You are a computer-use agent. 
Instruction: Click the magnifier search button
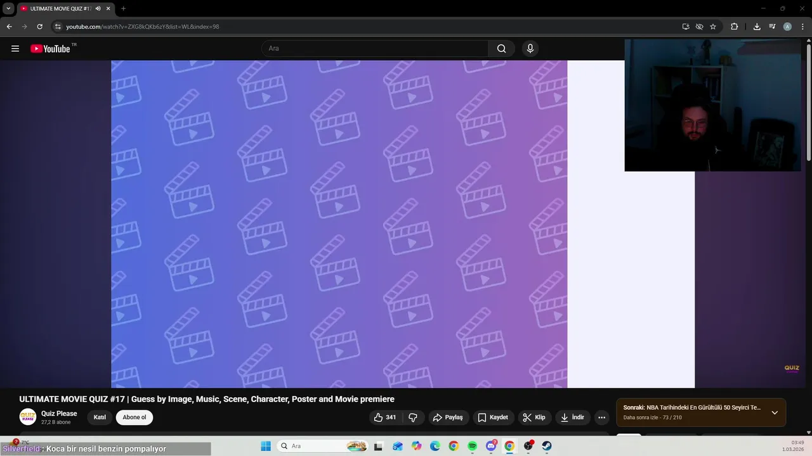pyautogui.click(x=502, y=49)
